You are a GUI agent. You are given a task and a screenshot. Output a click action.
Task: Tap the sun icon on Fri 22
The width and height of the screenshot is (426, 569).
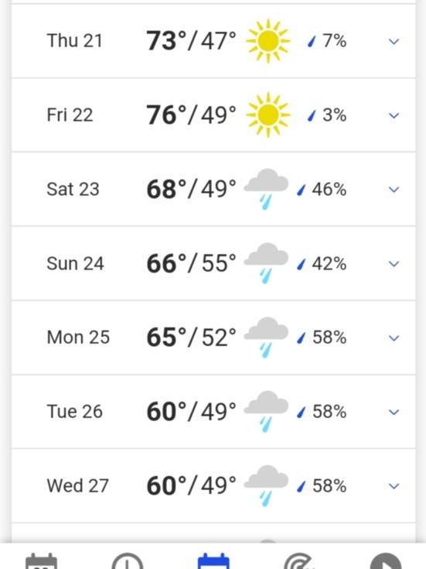268,115
